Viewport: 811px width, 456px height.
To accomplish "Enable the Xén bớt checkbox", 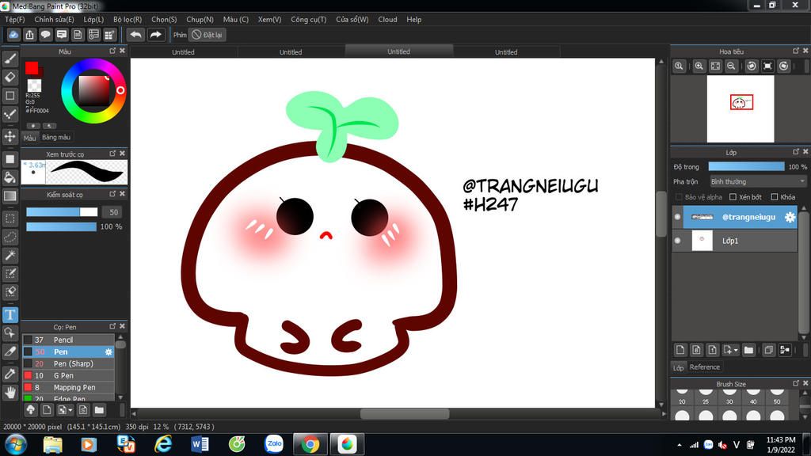I will coord(733,197).
